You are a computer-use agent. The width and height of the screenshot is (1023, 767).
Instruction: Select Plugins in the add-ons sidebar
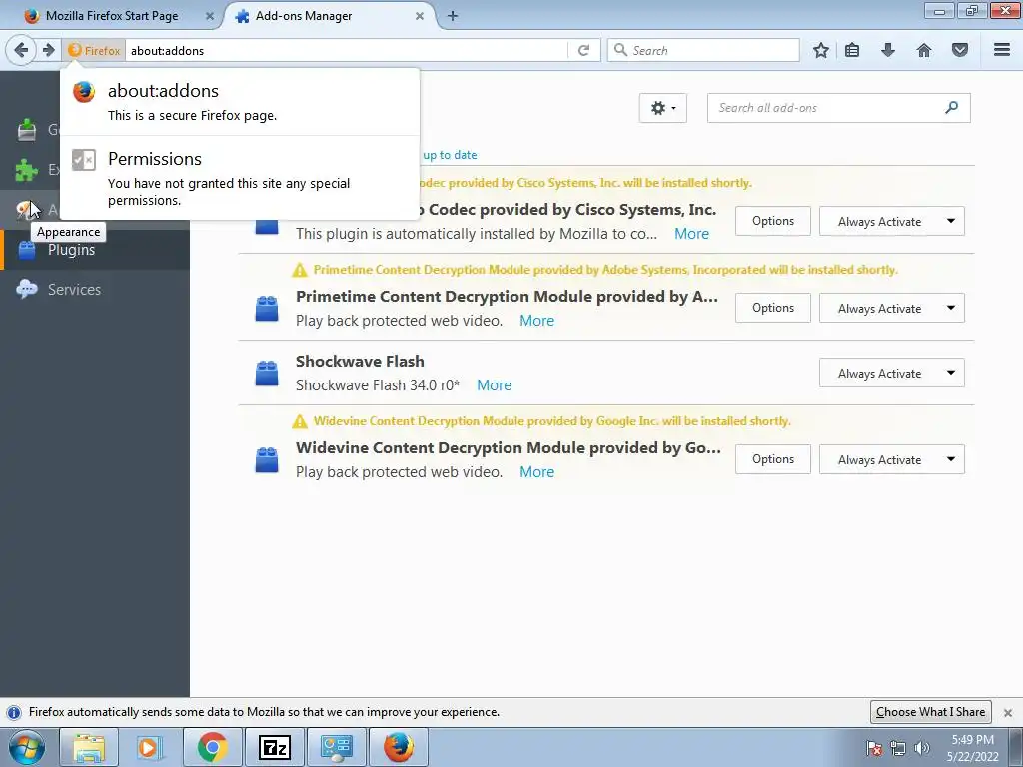95,250
